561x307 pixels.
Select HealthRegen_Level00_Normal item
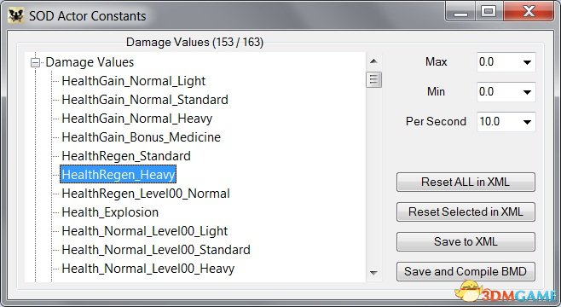point(146,194)
